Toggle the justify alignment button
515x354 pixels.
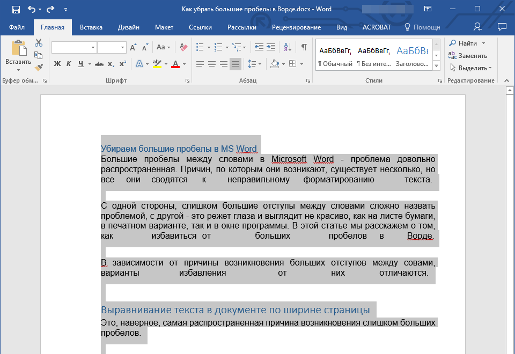(x=235, y=64)
